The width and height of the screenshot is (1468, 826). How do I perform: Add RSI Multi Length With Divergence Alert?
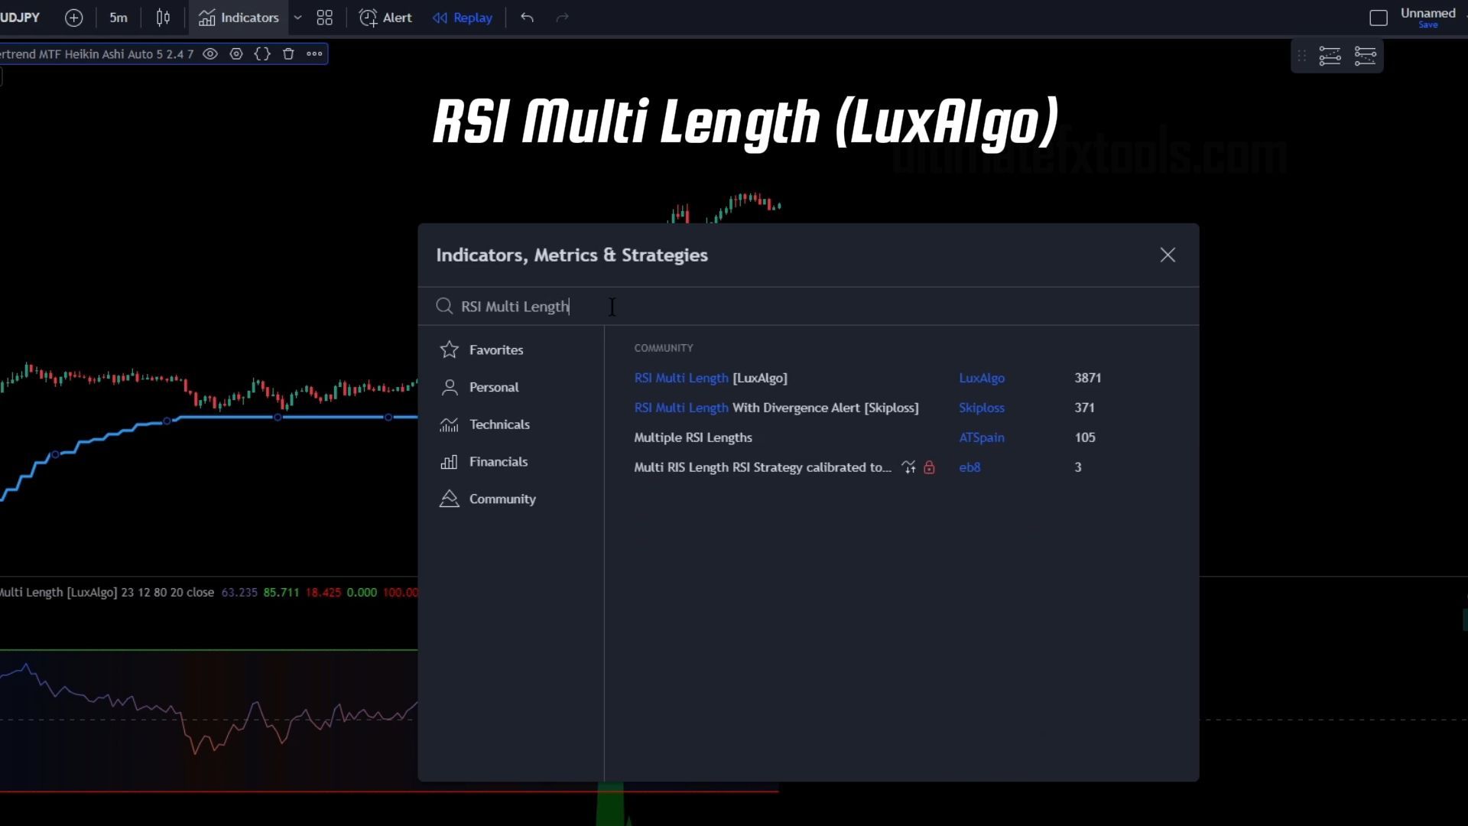pyautogui.click(x=776, y=408)
